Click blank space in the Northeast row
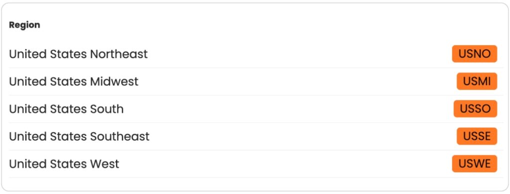The image size is (510, 194). tap(299, 54)
